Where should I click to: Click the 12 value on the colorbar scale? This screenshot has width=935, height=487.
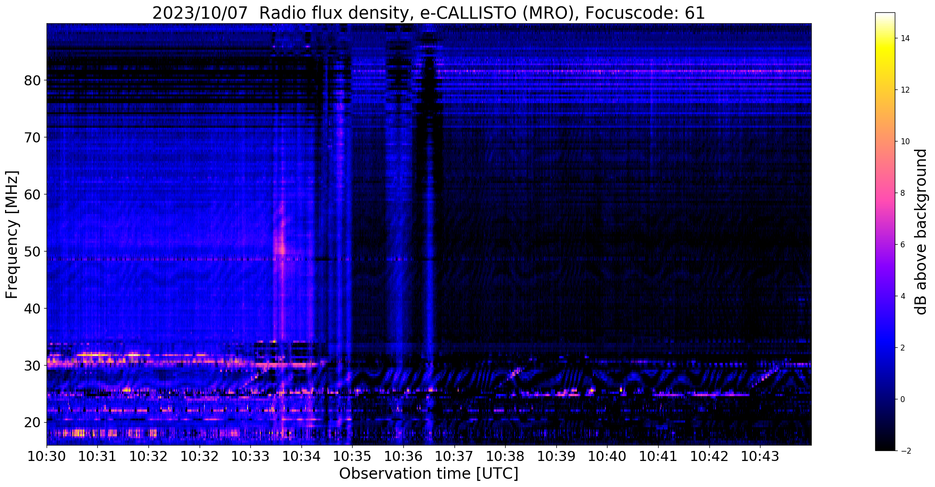tap(905, 90)
